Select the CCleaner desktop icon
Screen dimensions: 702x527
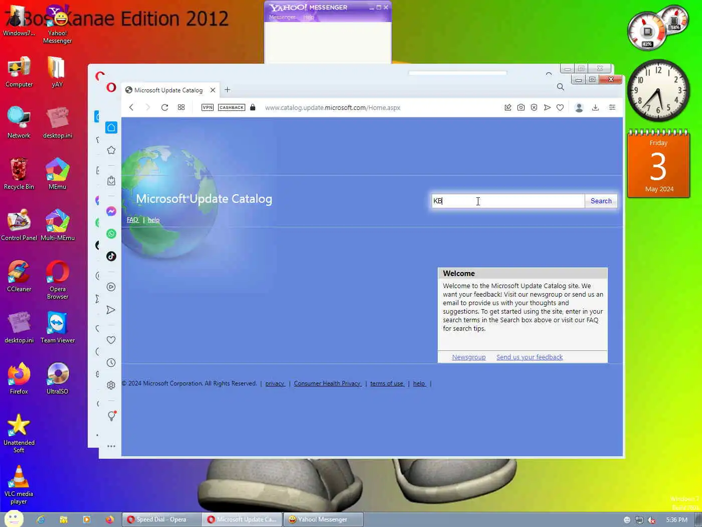click(19, 277)
